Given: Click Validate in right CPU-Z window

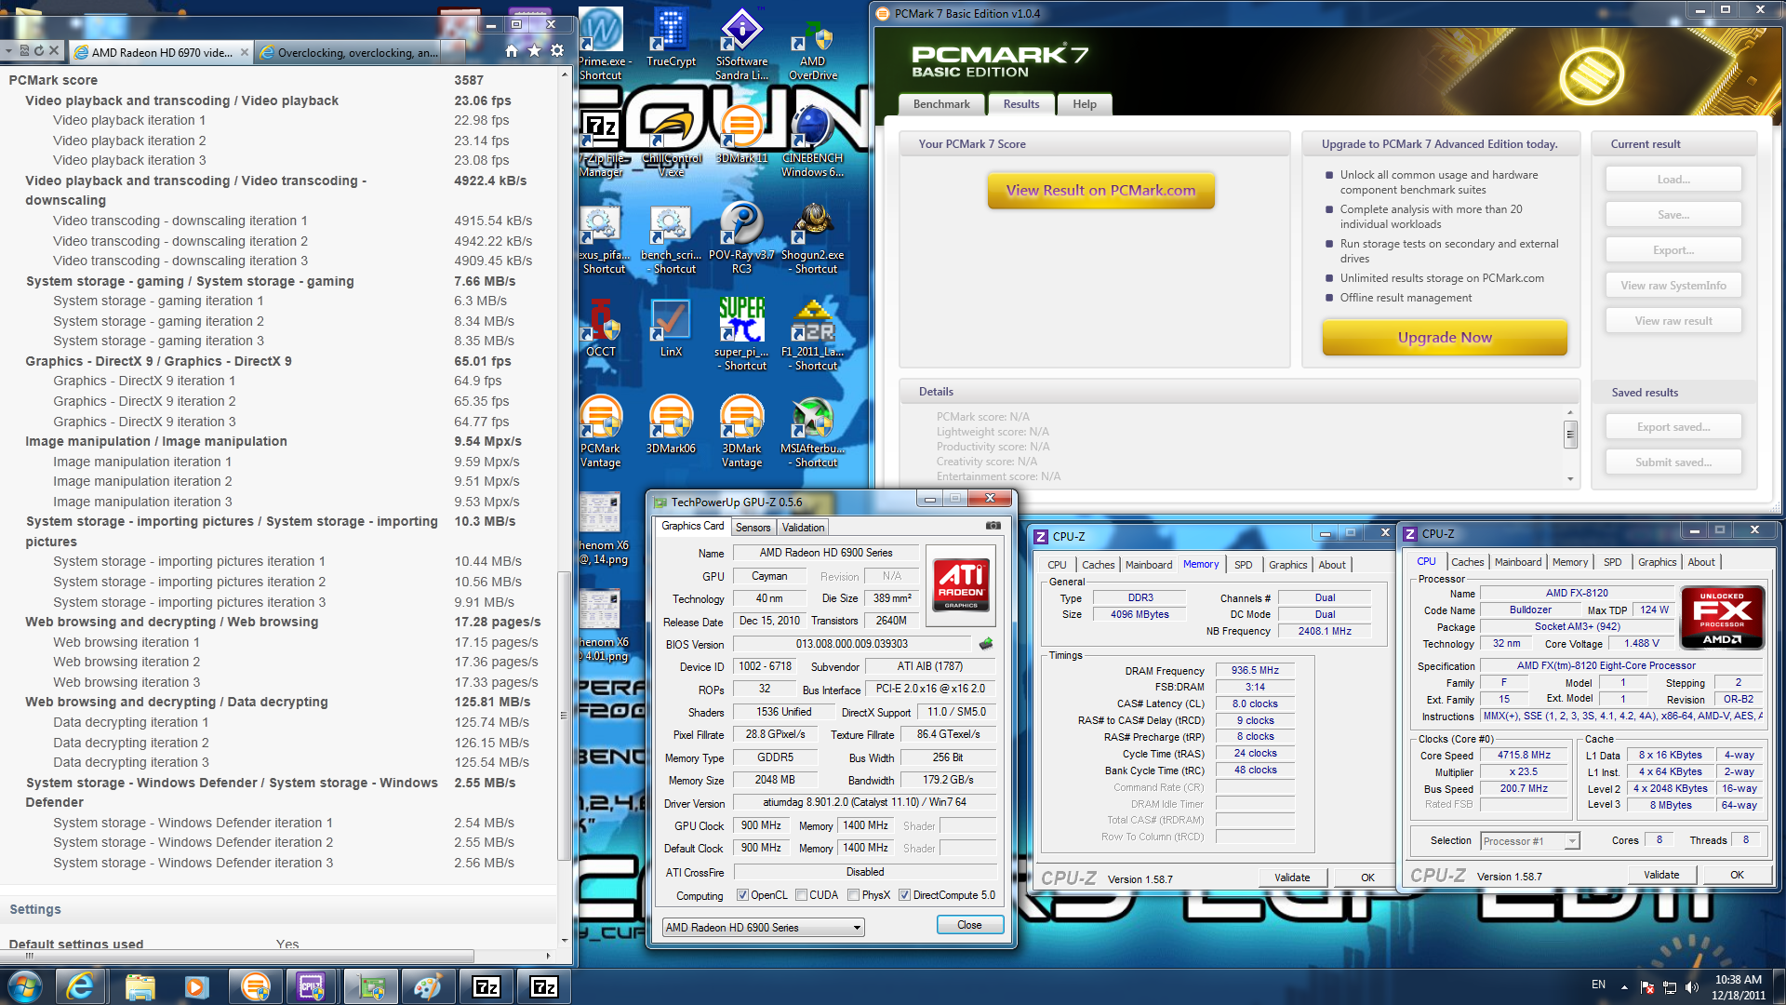Looking at the screenshot, I should (x=1660, y=875).
